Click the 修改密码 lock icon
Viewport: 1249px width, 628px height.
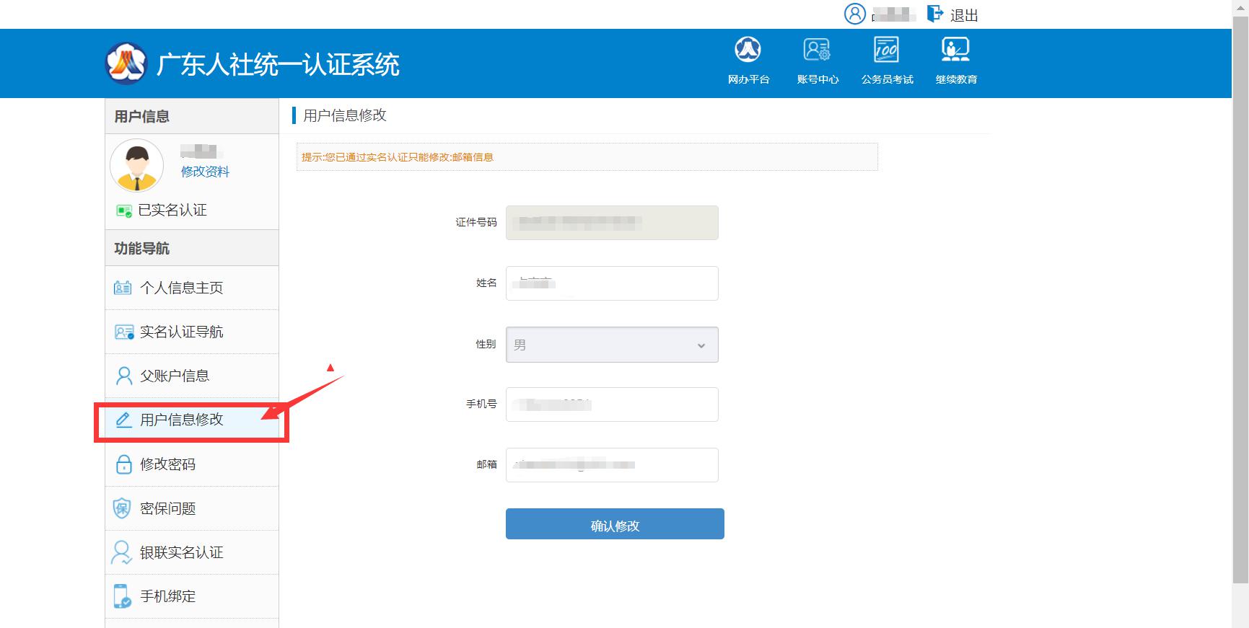pos(123,464)
